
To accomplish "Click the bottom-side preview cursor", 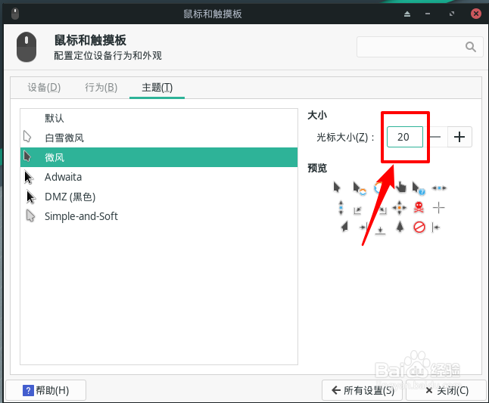I will [380, 230].
